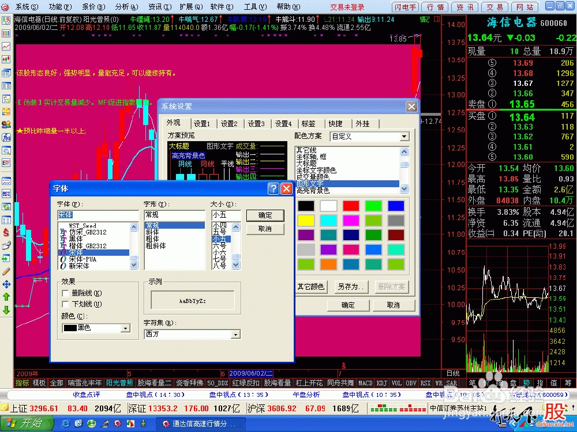Select the KDJ indicator tab at bottom
This screenshot has height=432, width=577.
pyautogui.click(x=381, y=383)
